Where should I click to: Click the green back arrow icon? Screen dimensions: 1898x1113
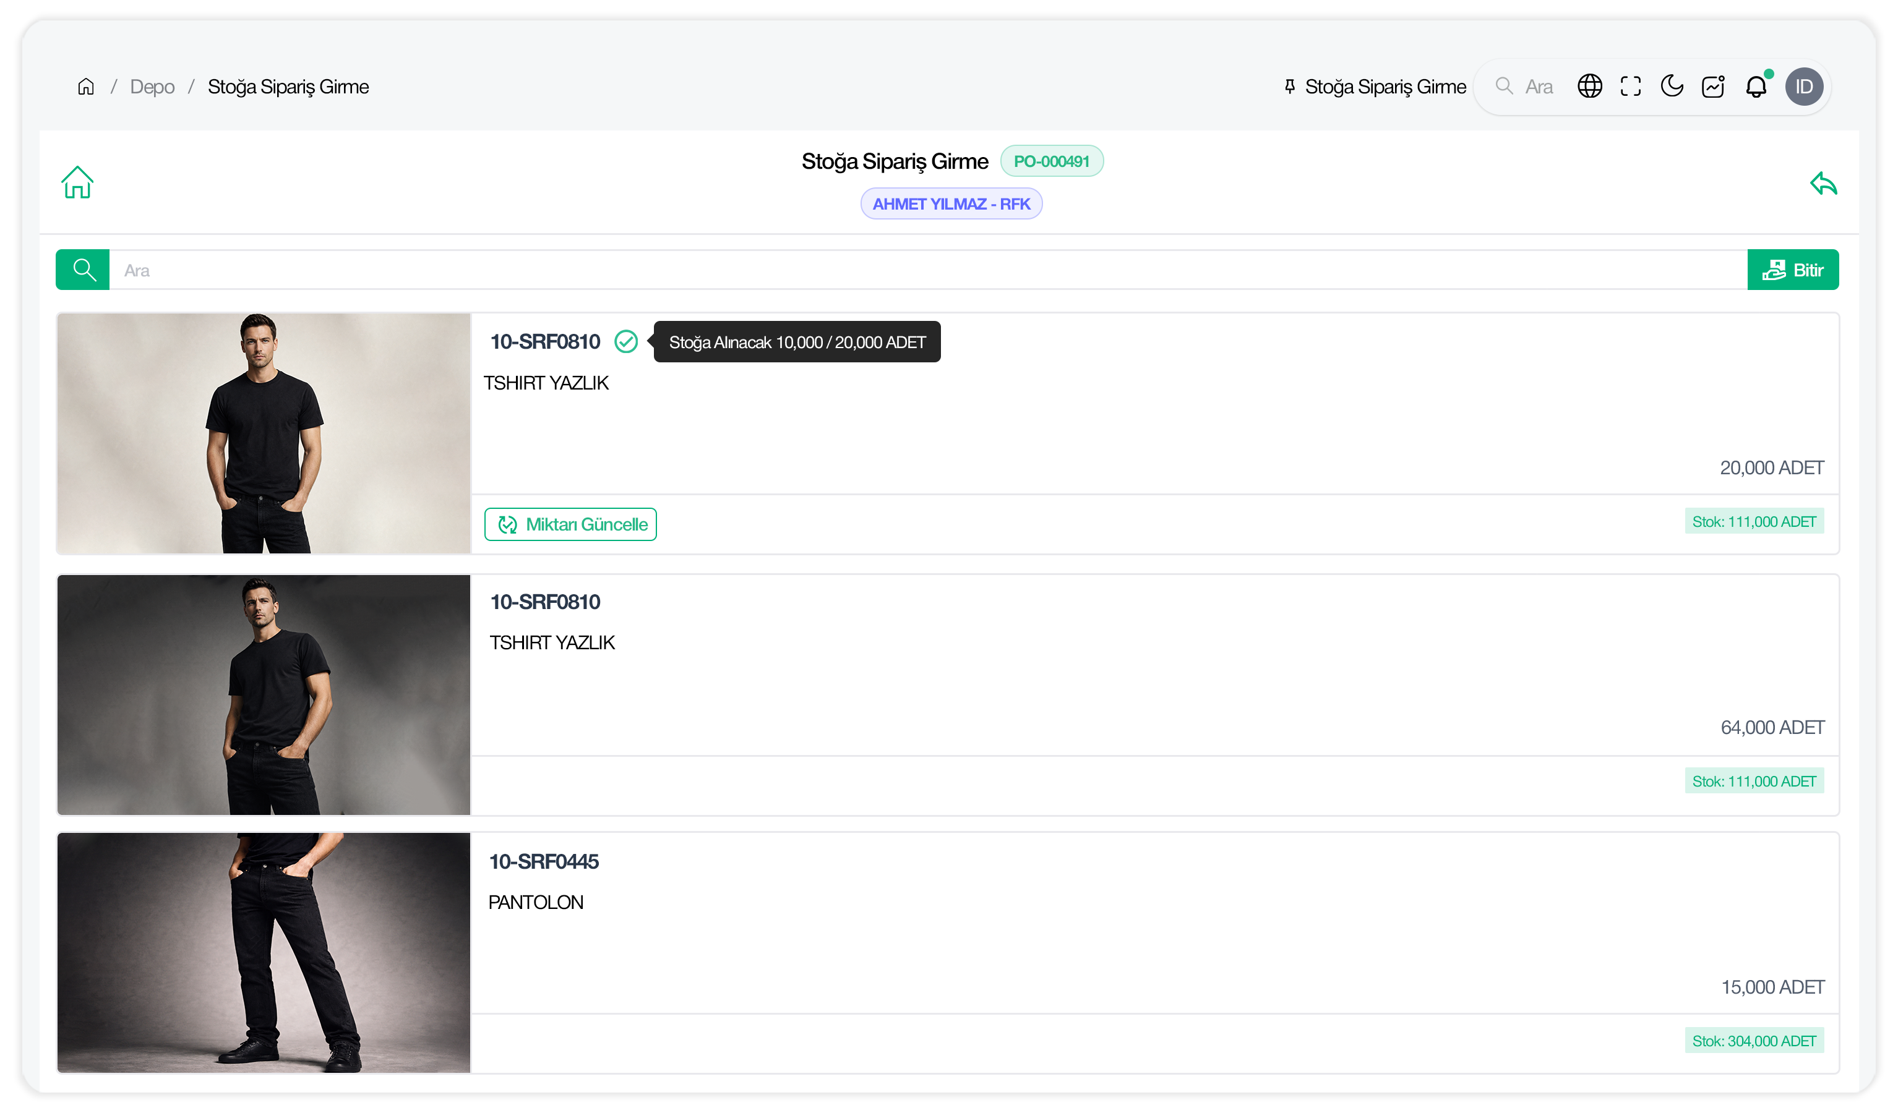click(x=1823, y=183)
